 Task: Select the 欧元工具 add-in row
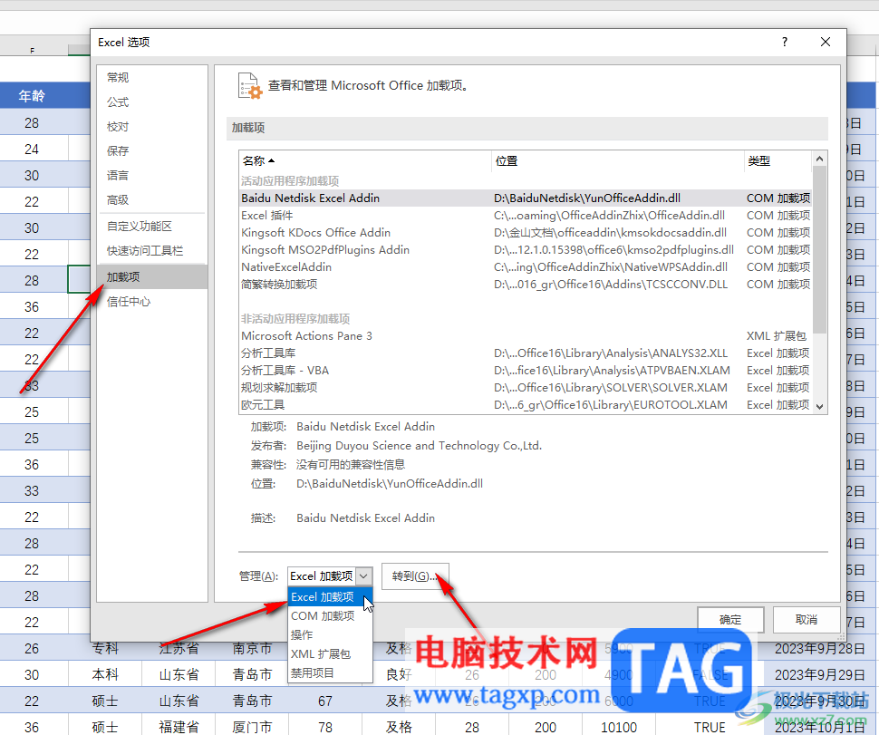(x=526, y=405)
